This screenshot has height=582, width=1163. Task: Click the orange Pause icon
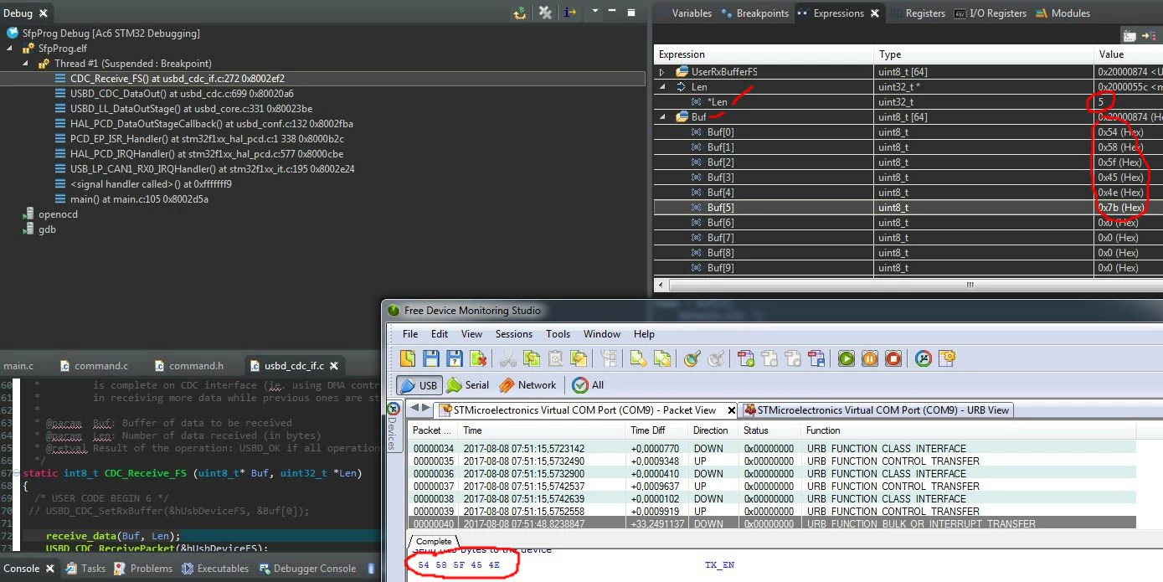click(x=870, y=358)
